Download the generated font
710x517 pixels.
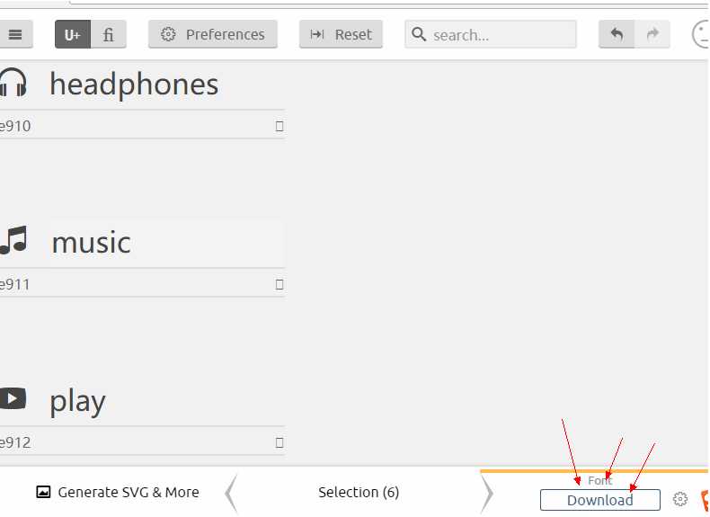pyautogui.click(x=600, y=500)
